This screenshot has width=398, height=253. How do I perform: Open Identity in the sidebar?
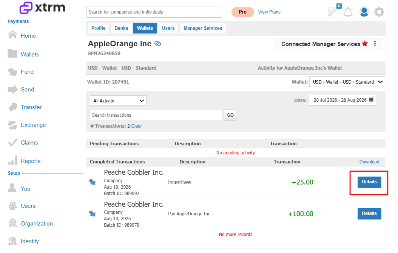point(30,241)
